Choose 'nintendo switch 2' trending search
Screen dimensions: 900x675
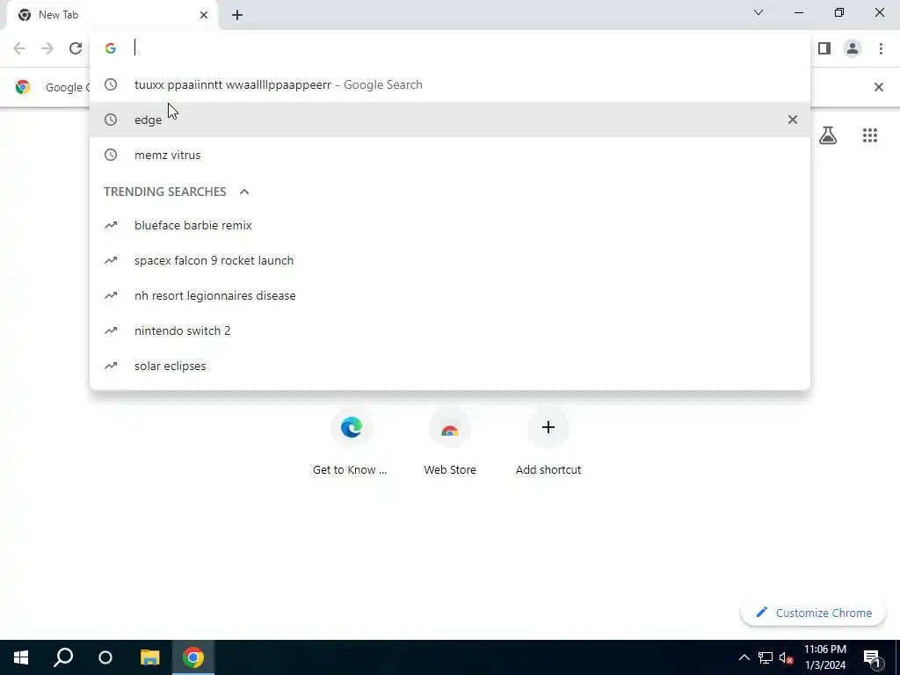point(450,330)
